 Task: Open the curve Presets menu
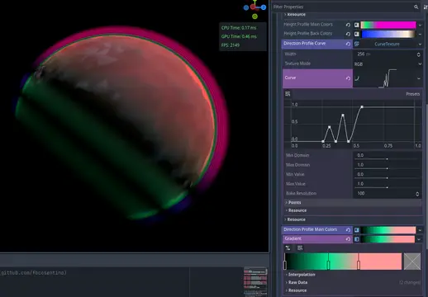(412, 94)
